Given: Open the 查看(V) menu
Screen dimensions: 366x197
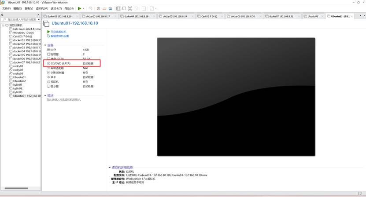Looking at the screenshot, I should (x=29, y=8).
